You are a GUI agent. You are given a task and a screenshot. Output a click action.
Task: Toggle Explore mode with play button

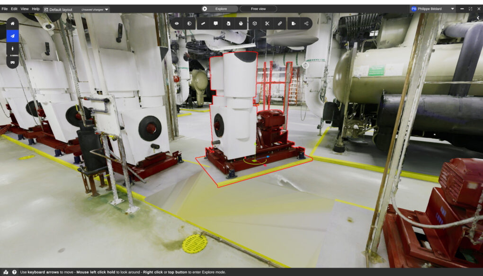pos(205,9)
